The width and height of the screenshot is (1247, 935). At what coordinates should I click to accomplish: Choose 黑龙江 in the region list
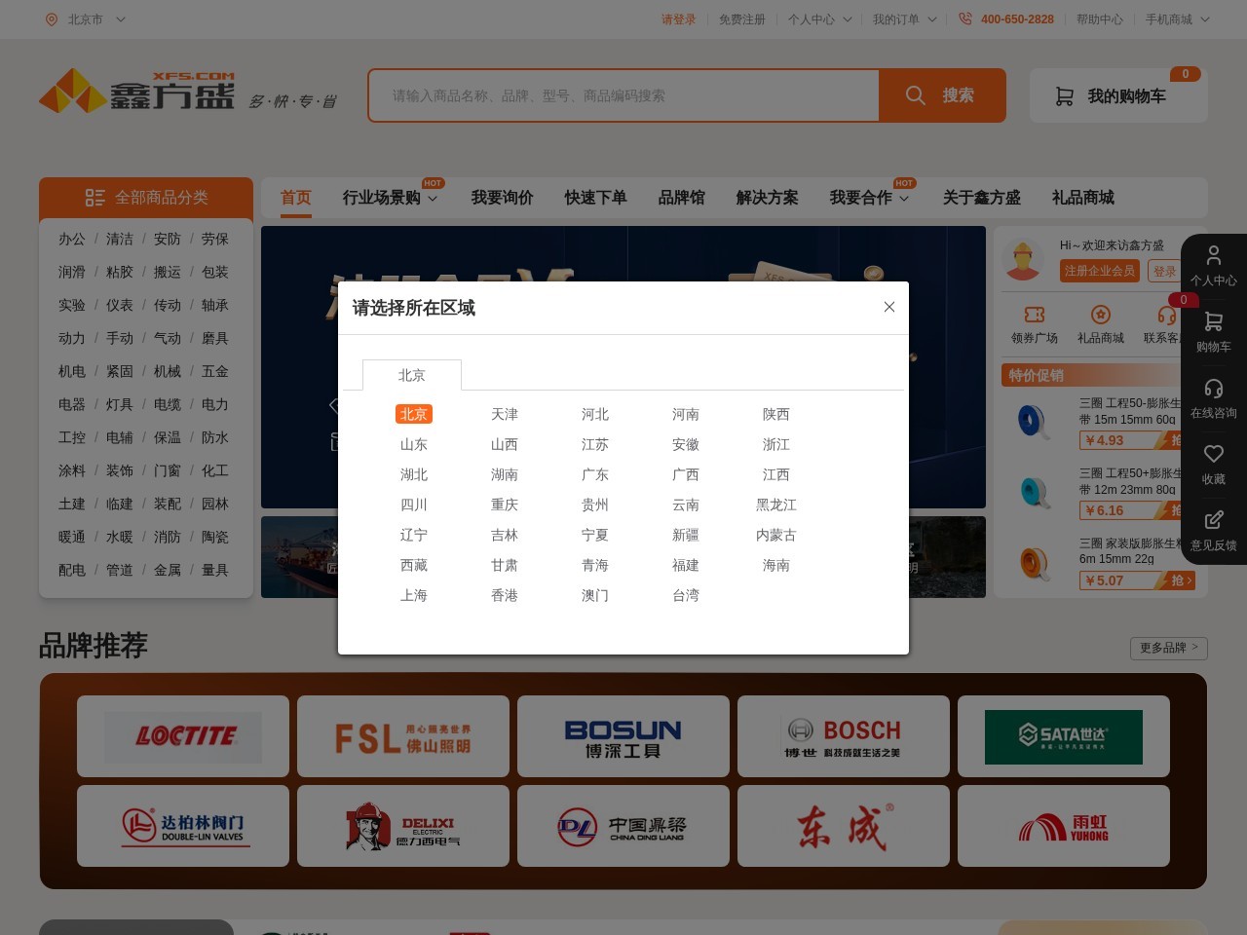[x=776, y=505]
